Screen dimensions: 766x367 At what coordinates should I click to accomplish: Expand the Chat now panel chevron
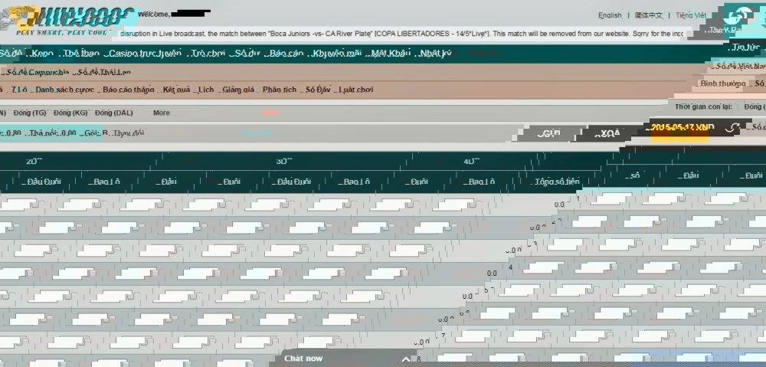click(407, 359)
